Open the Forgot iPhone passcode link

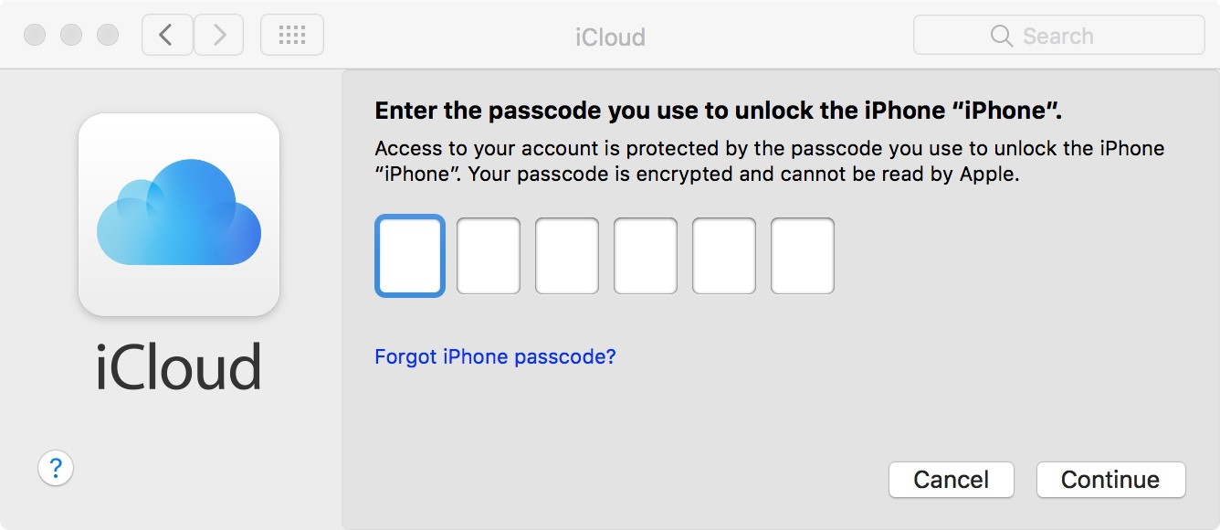click(495, 356)
